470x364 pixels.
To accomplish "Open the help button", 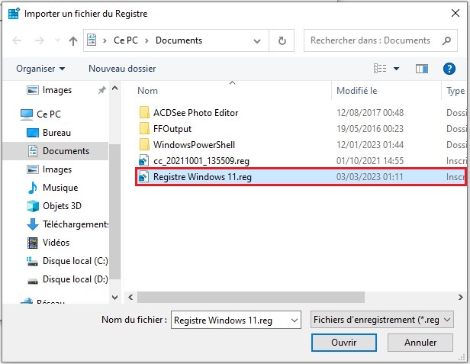I will point(449,69).
